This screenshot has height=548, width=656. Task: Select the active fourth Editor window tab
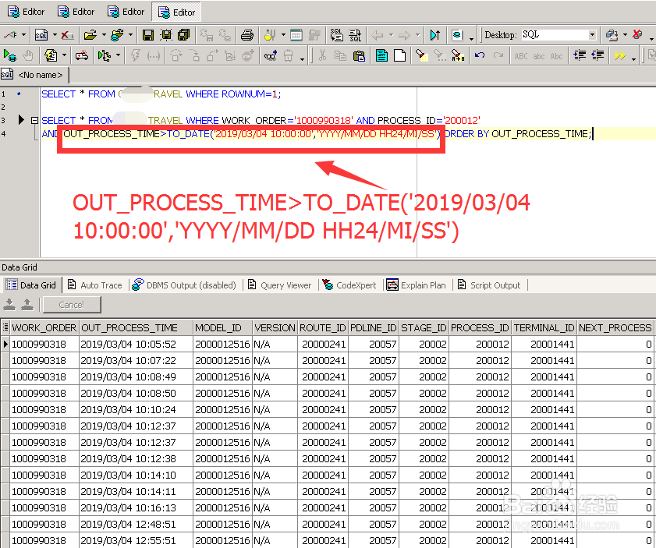click(x=176, y=12)
